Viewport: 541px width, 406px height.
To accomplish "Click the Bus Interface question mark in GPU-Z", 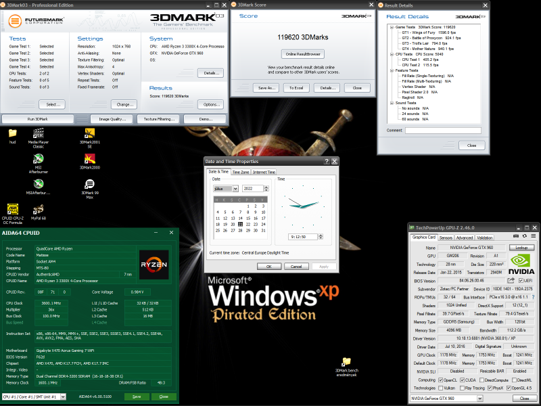I will point(534,297).
